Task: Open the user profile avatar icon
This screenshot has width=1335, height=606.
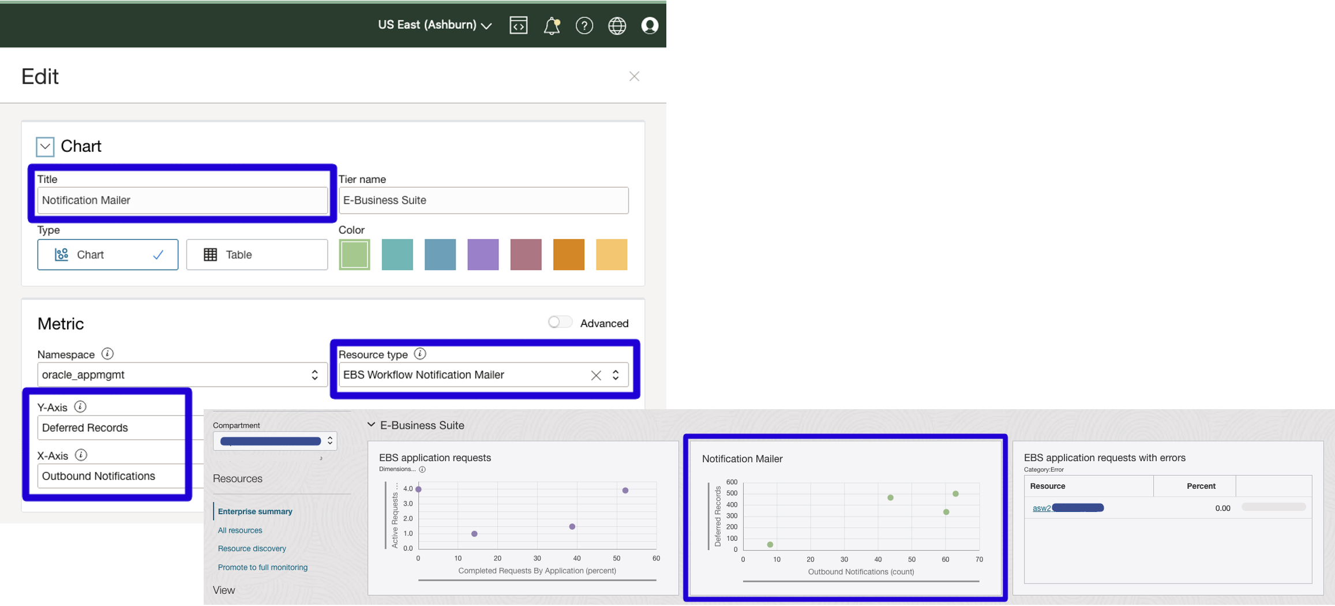Action: [650, 25]
